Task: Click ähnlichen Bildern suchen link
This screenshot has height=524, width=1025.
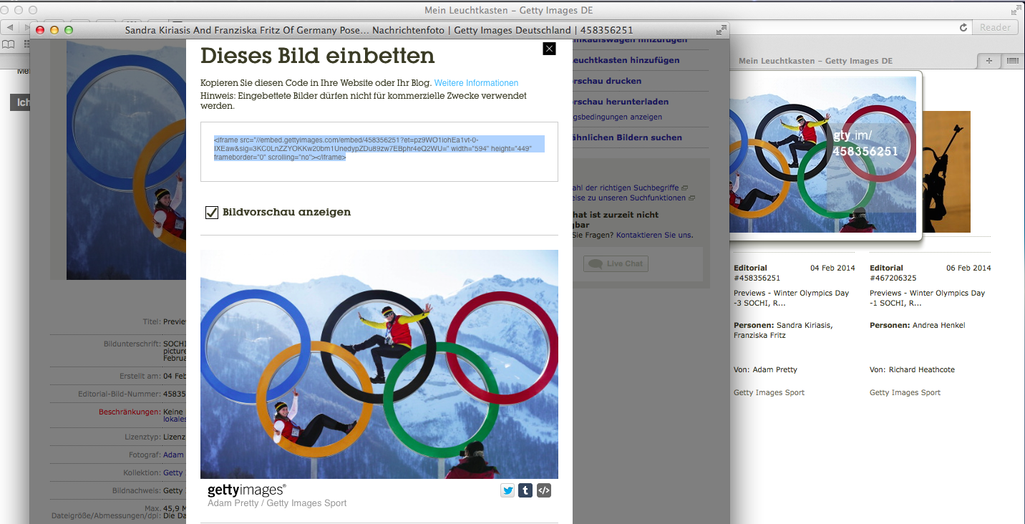Action: tap(627, 137)
